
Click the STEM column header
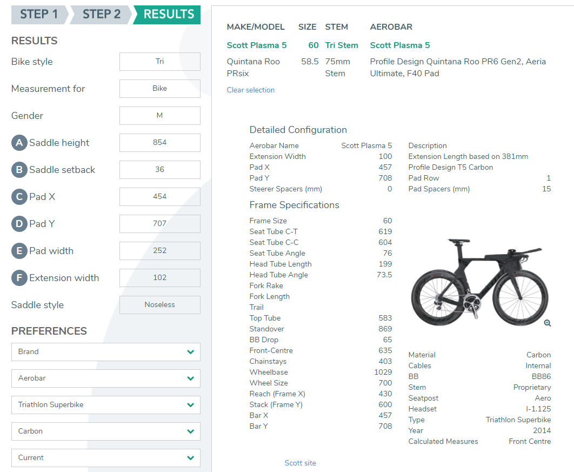(336, 27)
